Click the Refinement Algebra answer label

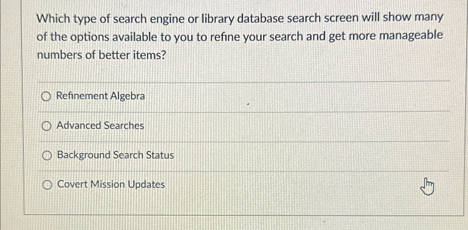pos(101,96)
